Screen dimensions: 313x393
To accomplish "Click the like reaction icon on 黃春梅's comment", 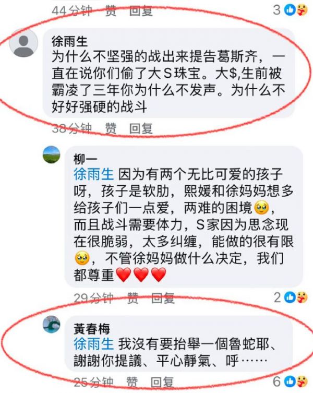I will click(290, 382).
